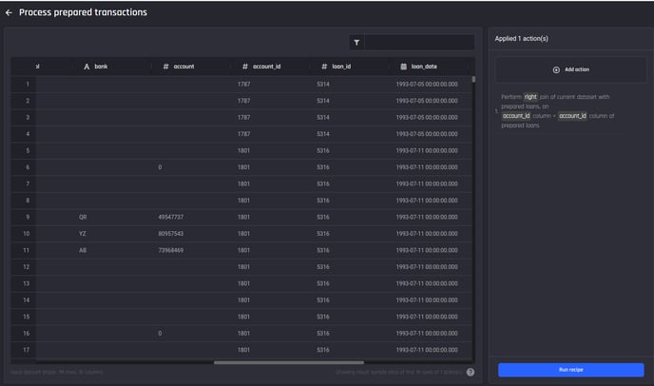Screen dimensions: 654x386
Task: Click the Add action button
Action: click(570, 69)
